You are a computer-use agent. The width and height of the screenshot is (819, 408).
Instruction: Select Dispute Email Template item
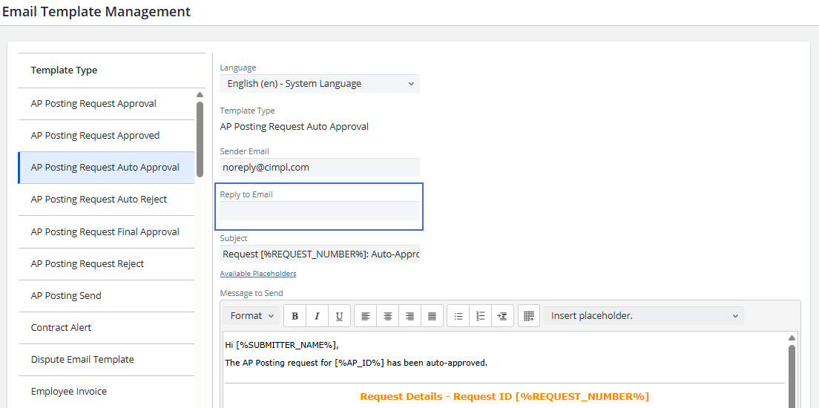(107, 360)
